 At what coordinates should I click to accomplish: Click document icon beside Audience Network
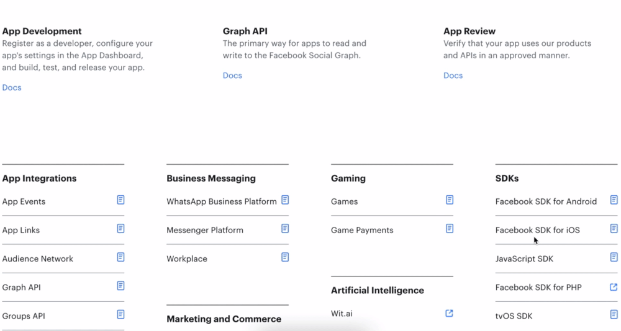tap(121, 257)
